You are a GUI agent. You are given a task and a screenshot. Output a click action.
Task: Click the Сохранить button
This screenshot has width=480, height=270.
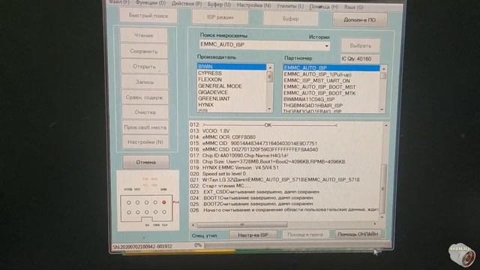point(144,51)
